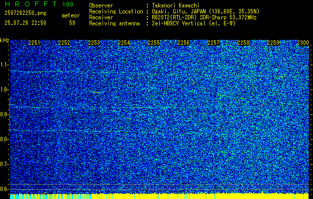Click the Receiving antenna label
This screenshot has height=199, width=313.
(x=114, y=23)
